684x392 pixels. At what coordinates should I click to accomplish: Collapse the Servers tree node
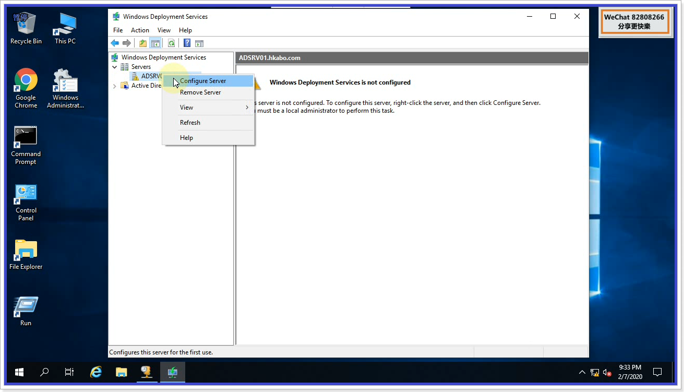[x=114, y=67]
